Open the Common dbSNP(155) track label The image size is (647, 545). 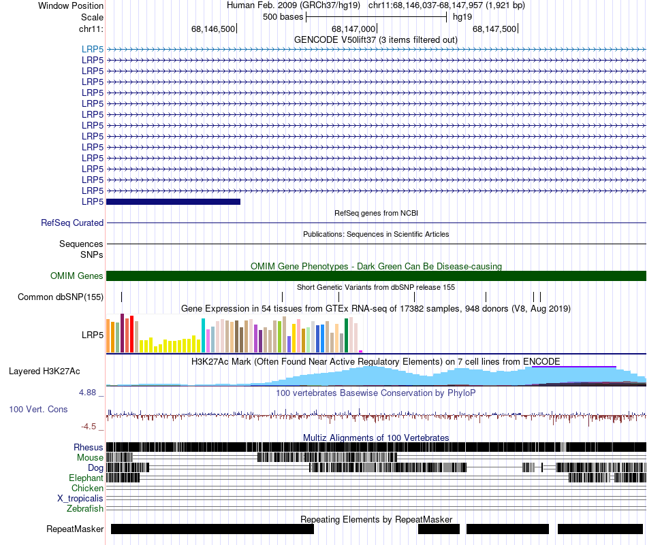[61, 297]
